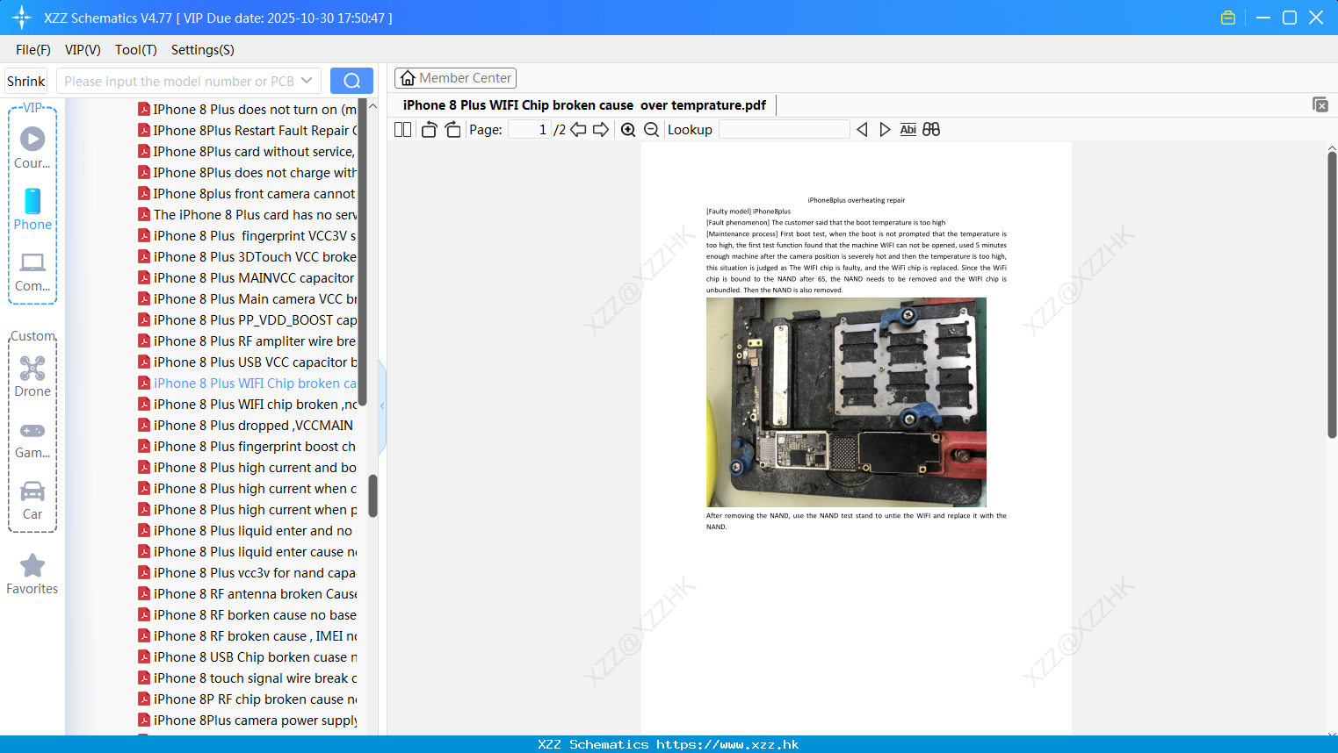Open 'iPhone 8 Plus PP_VDD_BOOST cap' file
1338x753 pixels.
pyautogui.click(x=248, y=320)
